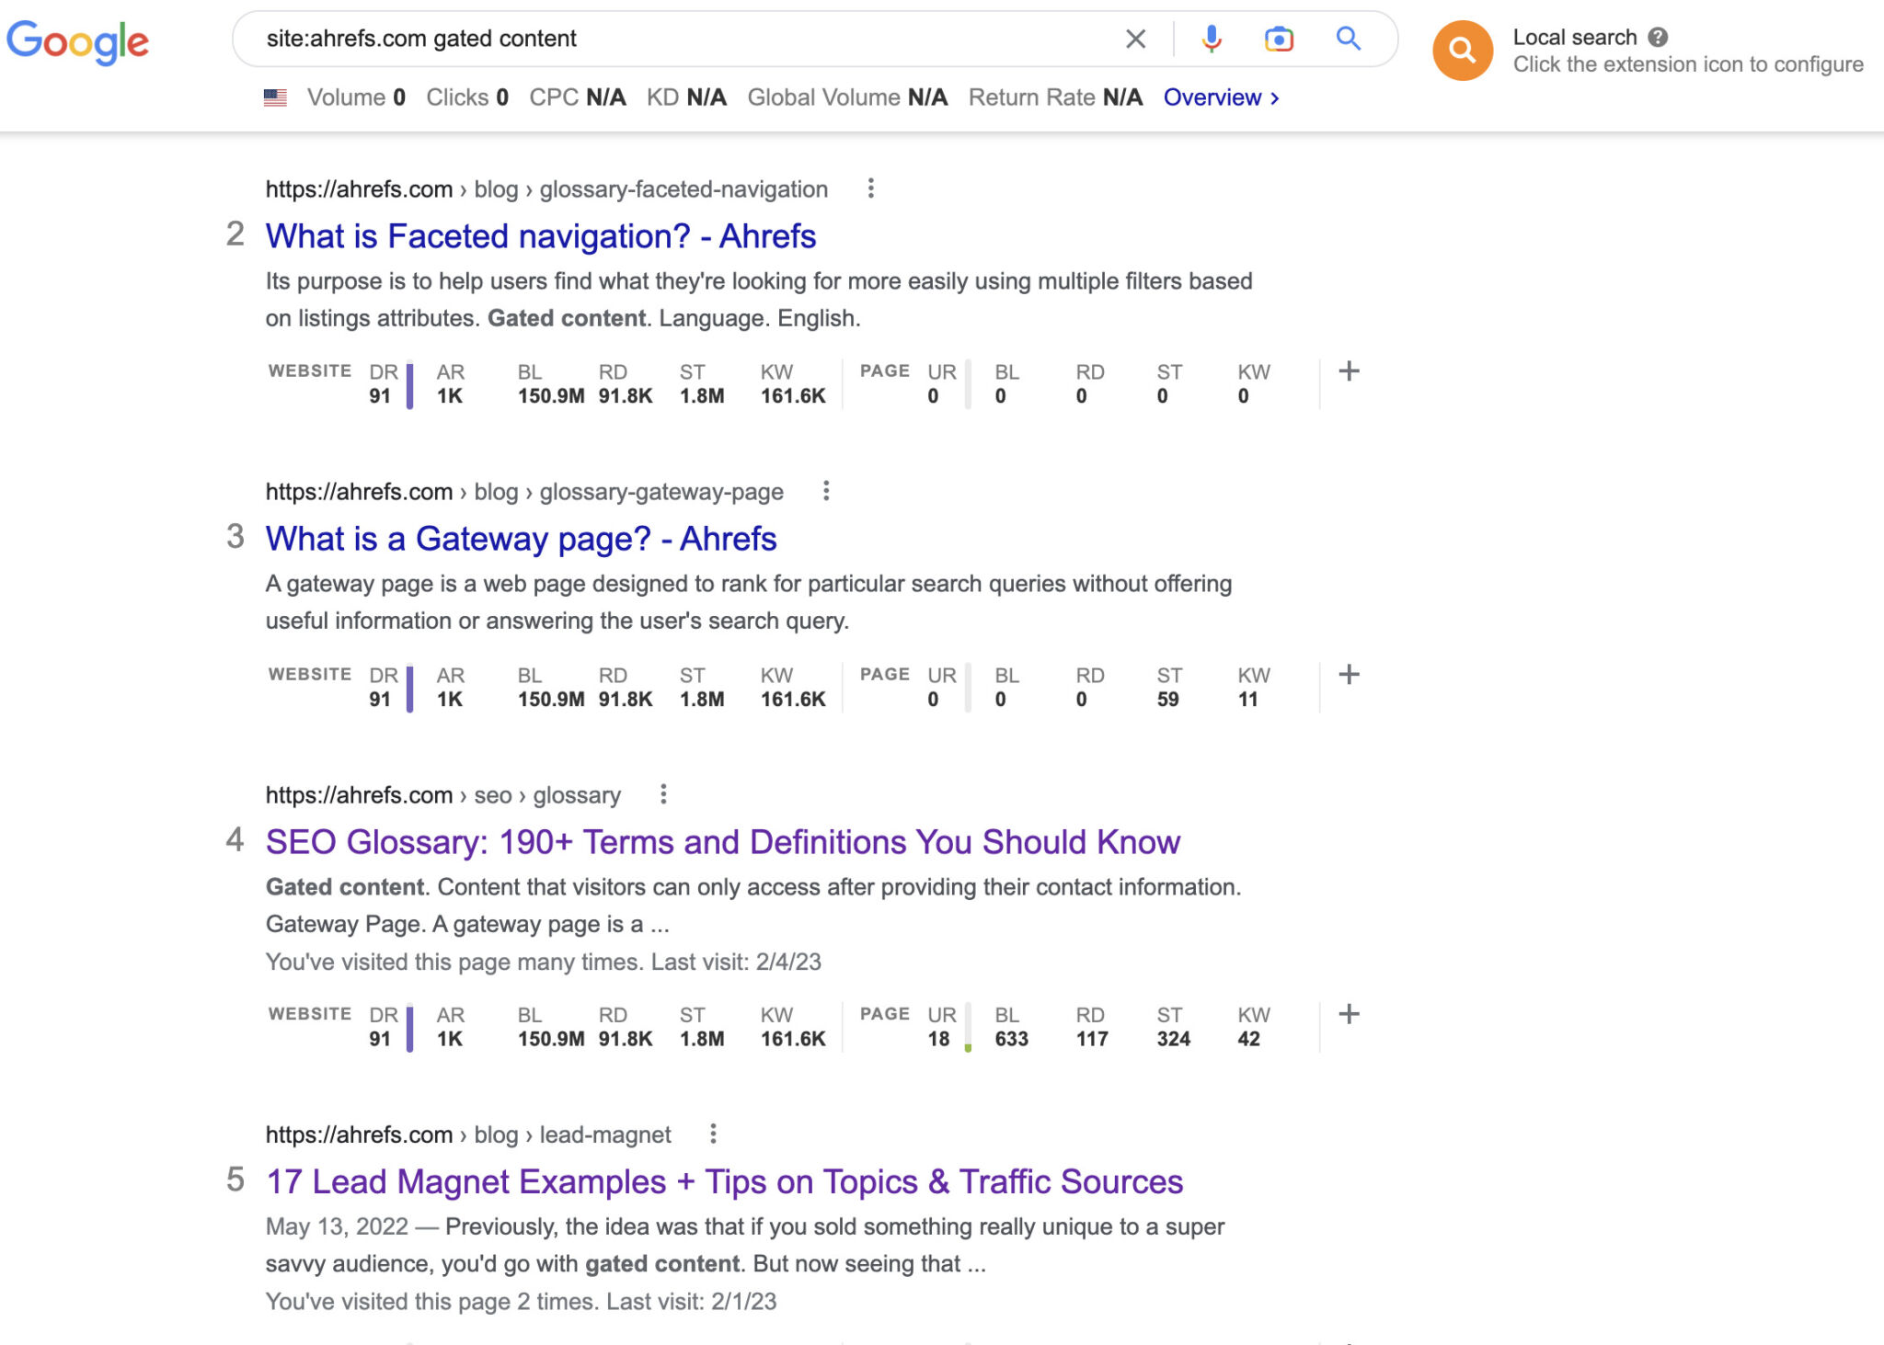Click the glossary-gateway-page URL breadcrumb
The image size is (1884, 1345).
[x=524, y=492]
